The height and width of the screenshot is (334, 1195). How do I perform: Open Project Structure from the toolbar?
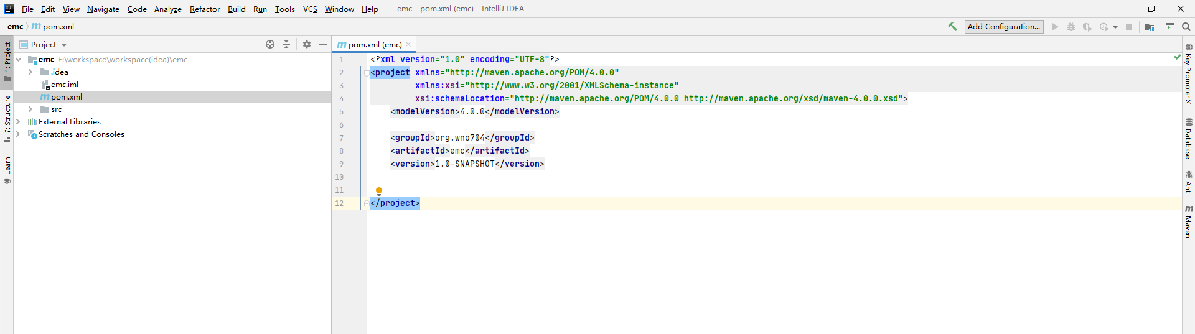coord(1150,27)
